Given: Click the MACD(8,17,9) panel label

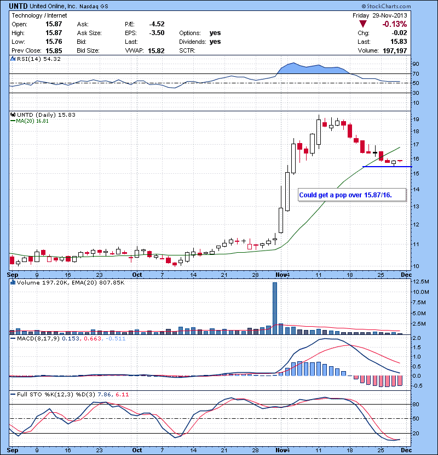Looking at the screenshot, I should 38,338.
